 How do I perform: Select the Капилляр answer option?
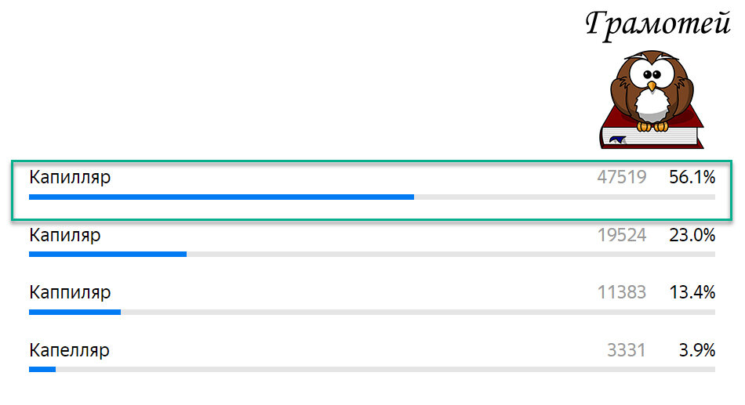click(x=70, y=177)
